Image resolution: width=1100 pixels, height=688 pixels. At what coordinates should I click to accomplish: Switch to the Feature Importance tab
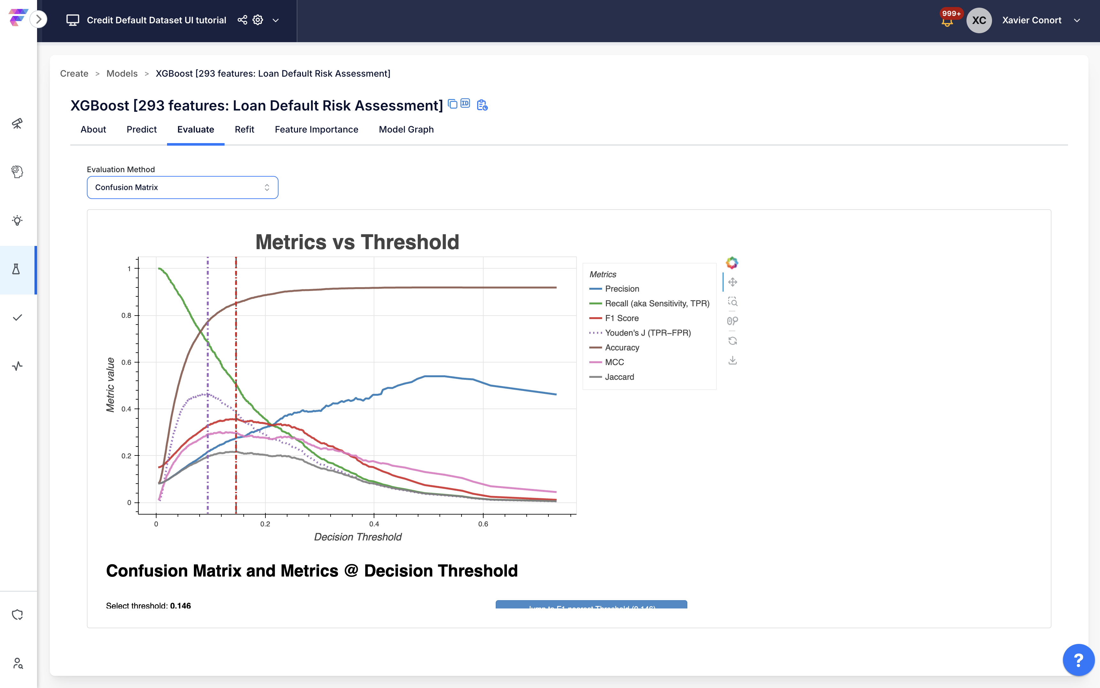(316, 130)
